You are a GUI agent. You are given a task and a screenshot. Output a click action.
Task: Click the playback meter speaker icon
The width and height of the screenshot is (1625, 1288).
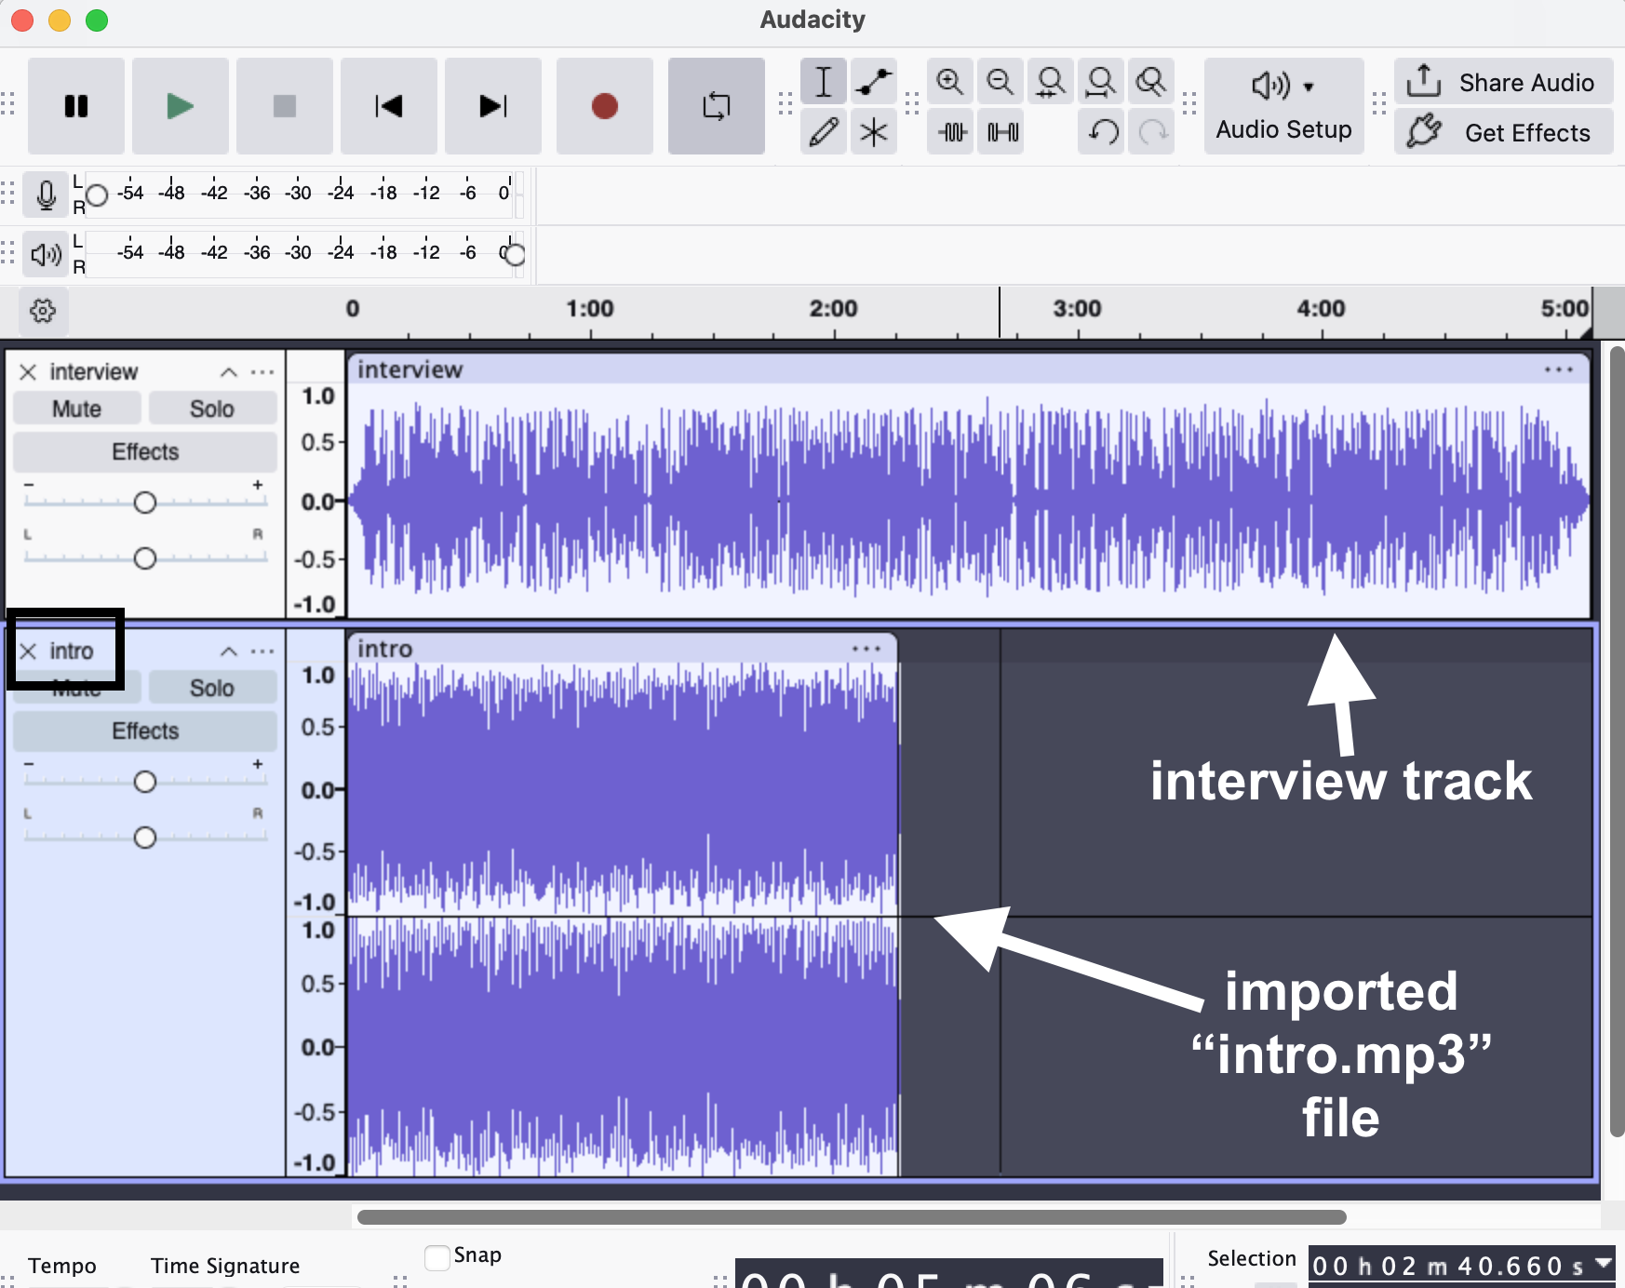pyautogui.click(x=46, y=254)
